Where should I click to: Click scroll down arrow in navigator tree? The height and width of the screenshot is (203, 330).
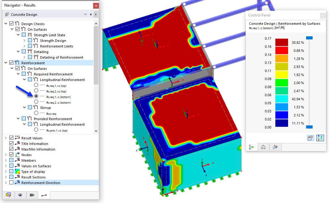[96, 131]
